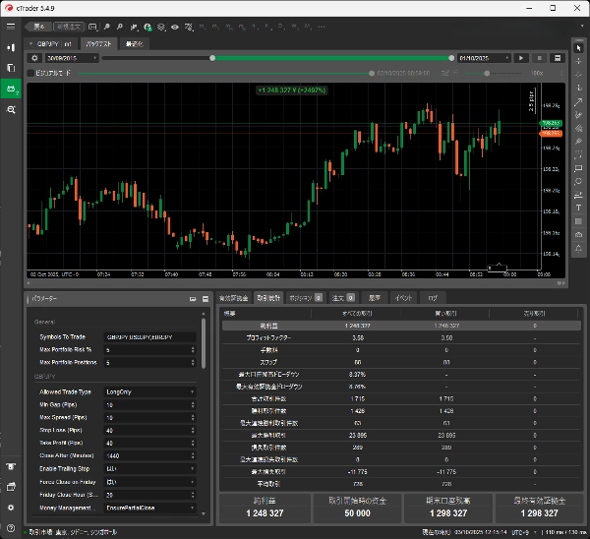Click the help question mark in the sidebar
Image resolution: width=590 pixels, height=539 pixels.
click(11, 528)
